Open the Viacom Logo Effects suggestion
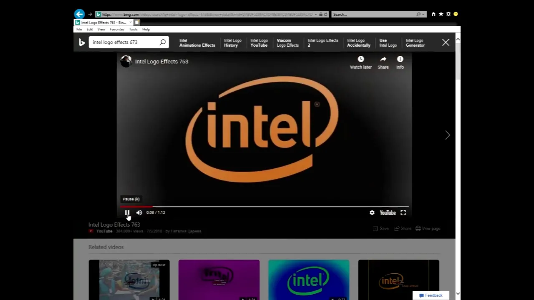Viewport: 534px width, 300px height. click(287, 43)
